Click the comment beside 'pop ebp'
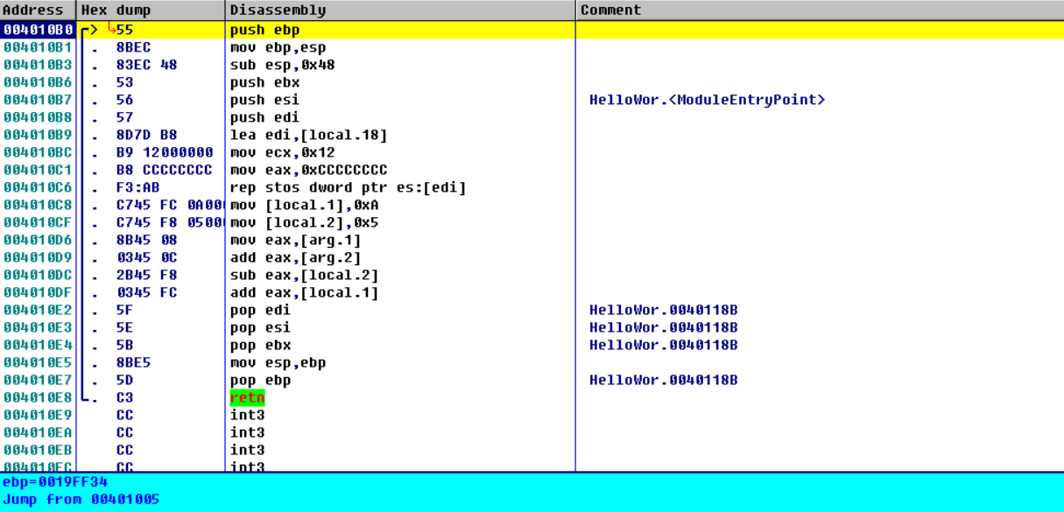 663,380
